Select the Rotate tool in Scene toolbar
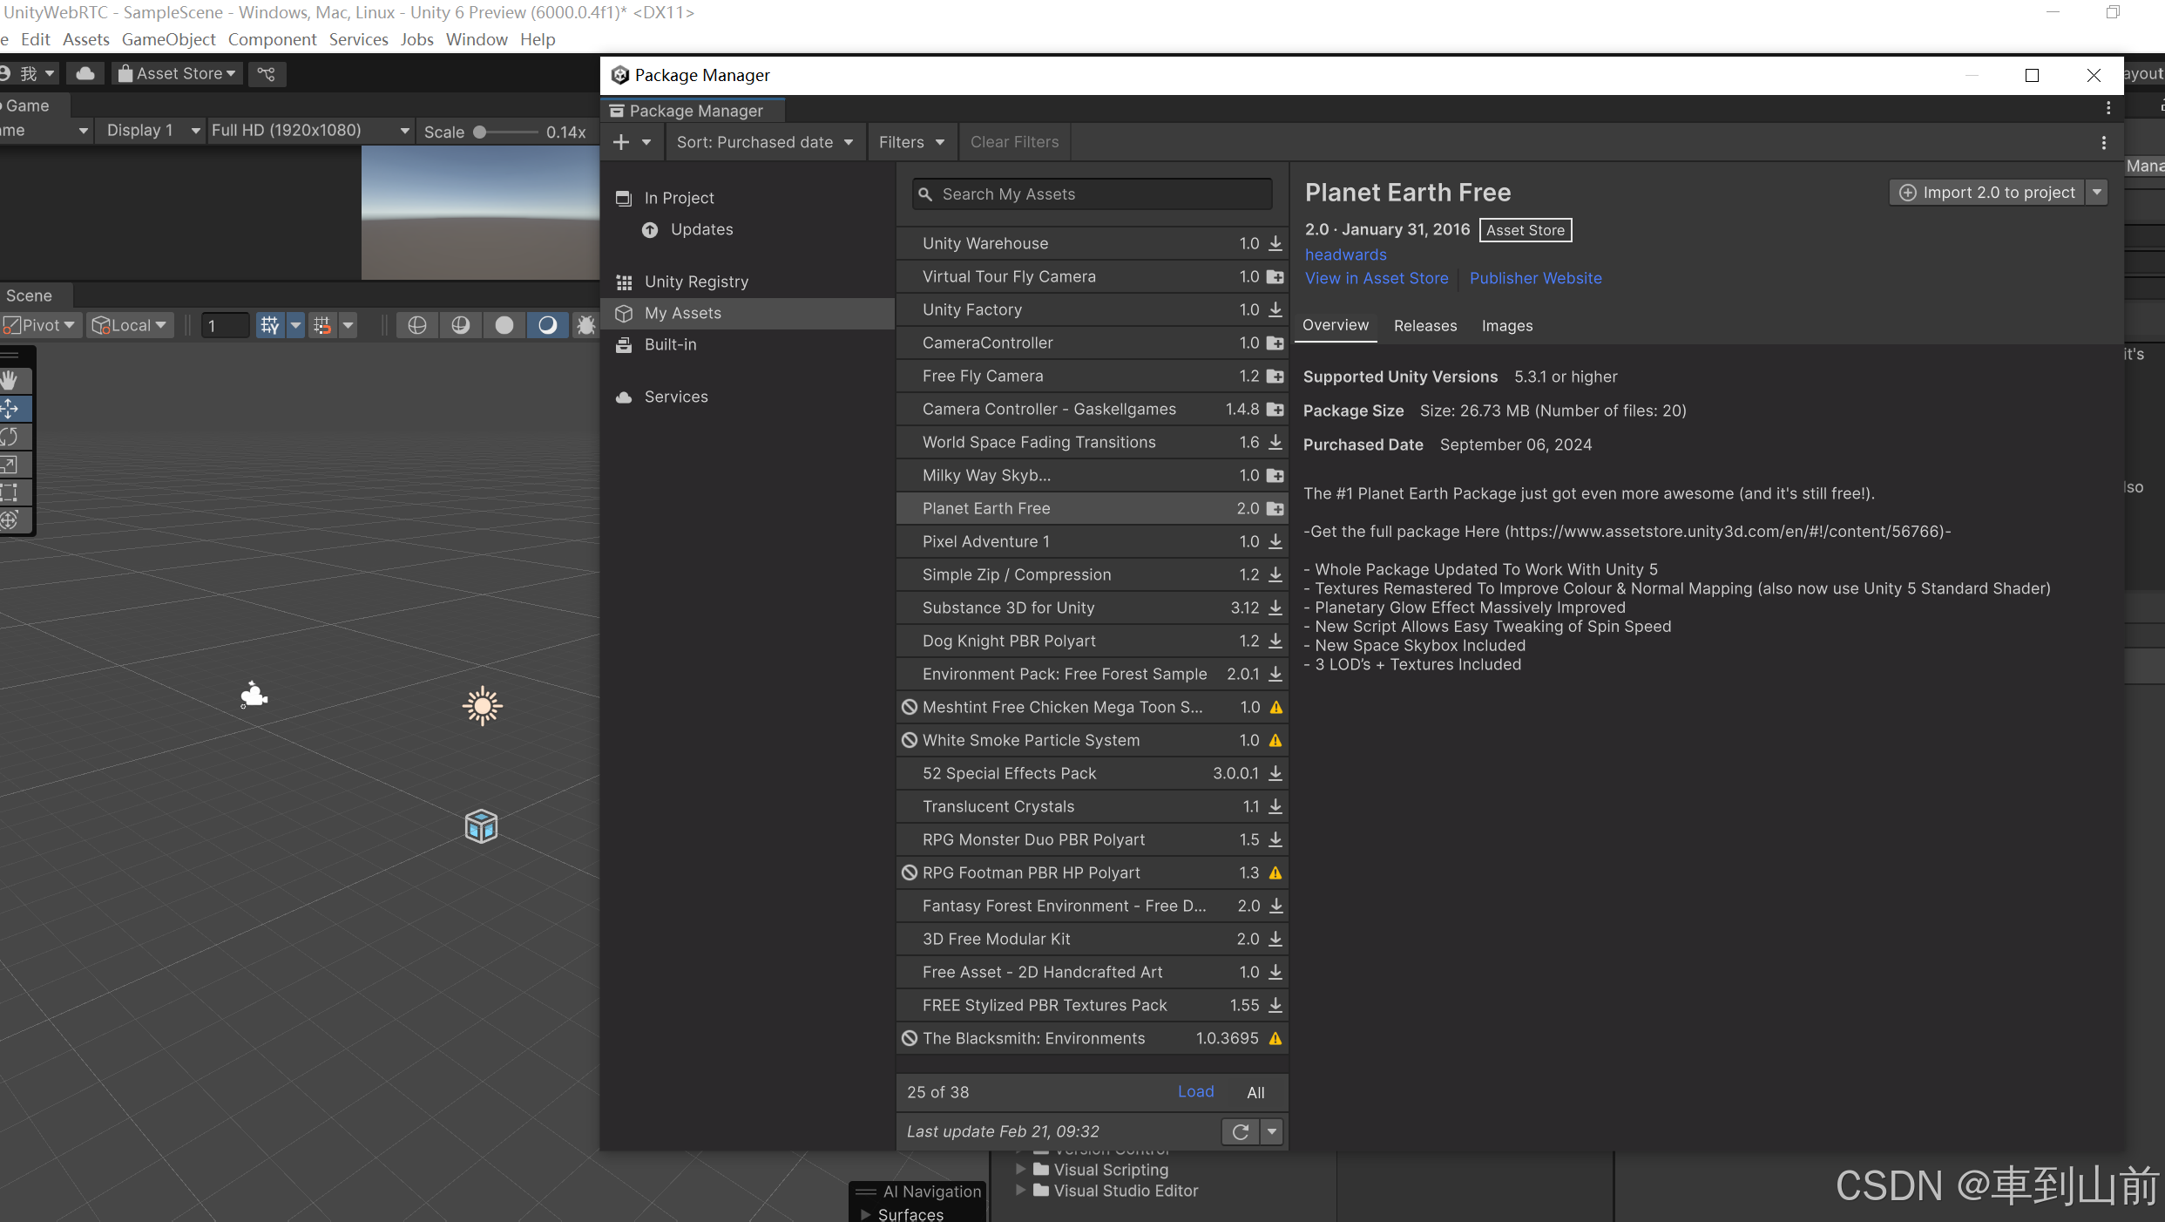 coord(10,437)
